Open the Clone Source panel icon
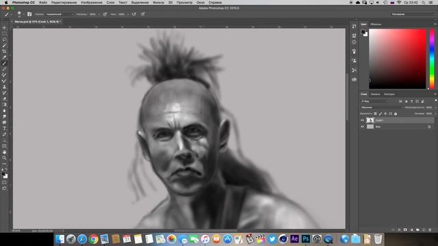Viewport: 438px width, 246px height. point(355,61)
